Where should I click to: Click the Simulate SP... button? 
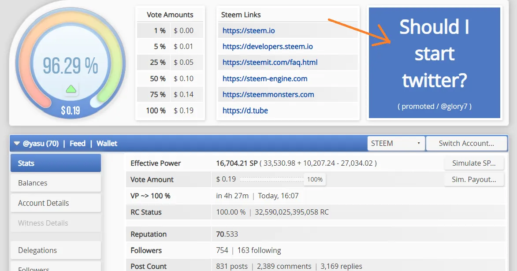[474, 163]
